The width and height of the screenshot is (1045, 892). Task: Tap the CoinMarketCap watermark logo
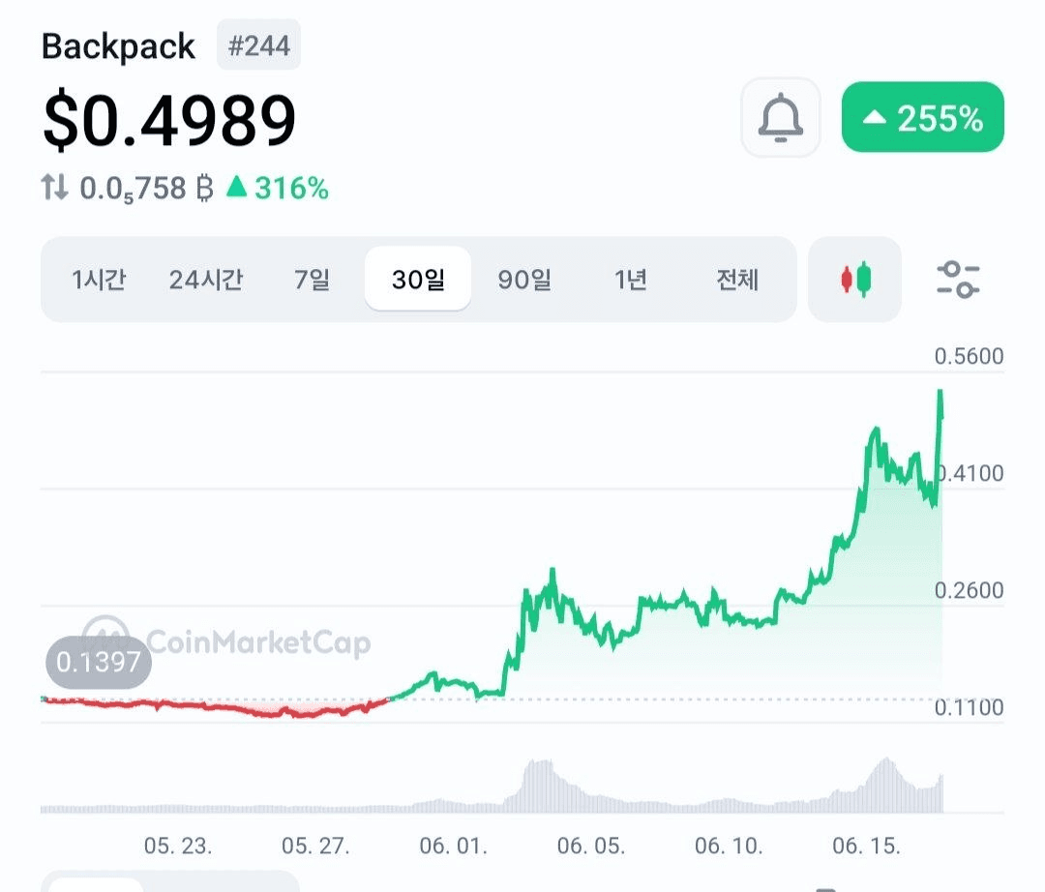225,642
